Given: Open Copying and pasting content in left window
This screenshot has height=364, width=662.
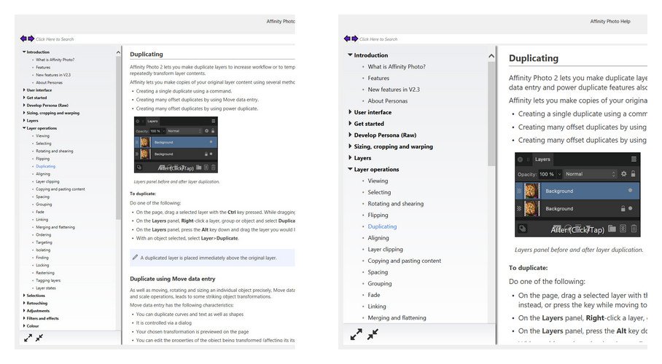Looking at the screenshot, I should [x=61, y=189].
